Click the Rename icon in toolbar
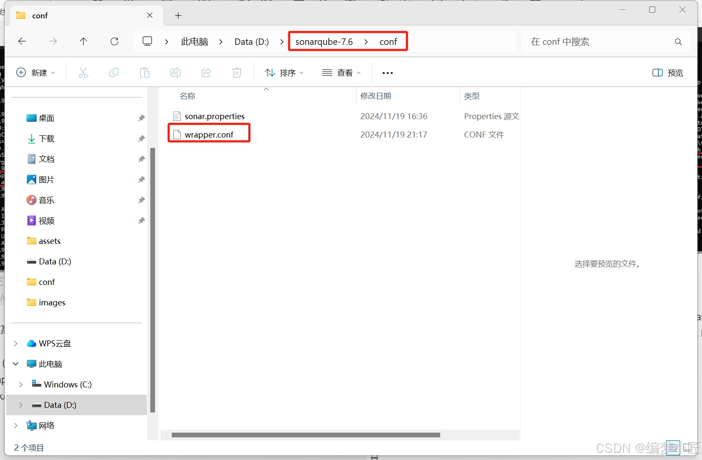702x460 pixels. click(x=175, y=73)
